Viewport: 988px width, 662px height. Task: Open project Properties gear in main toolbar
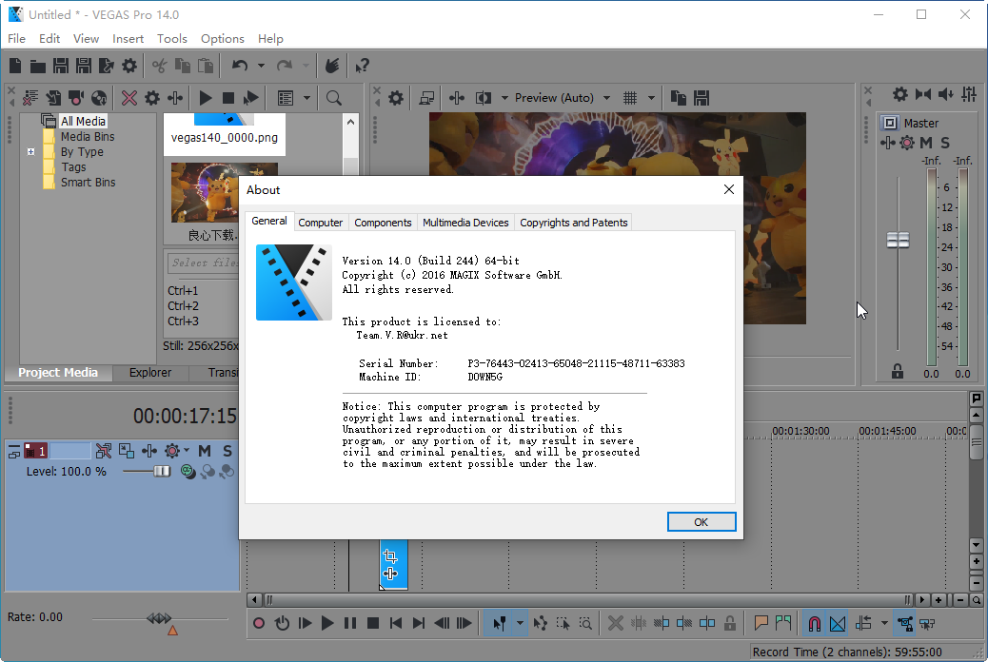(129, 66)
